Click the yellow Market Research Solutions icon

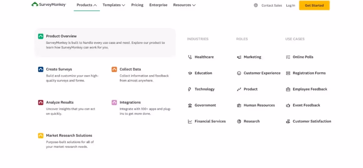tap(41, 135)
